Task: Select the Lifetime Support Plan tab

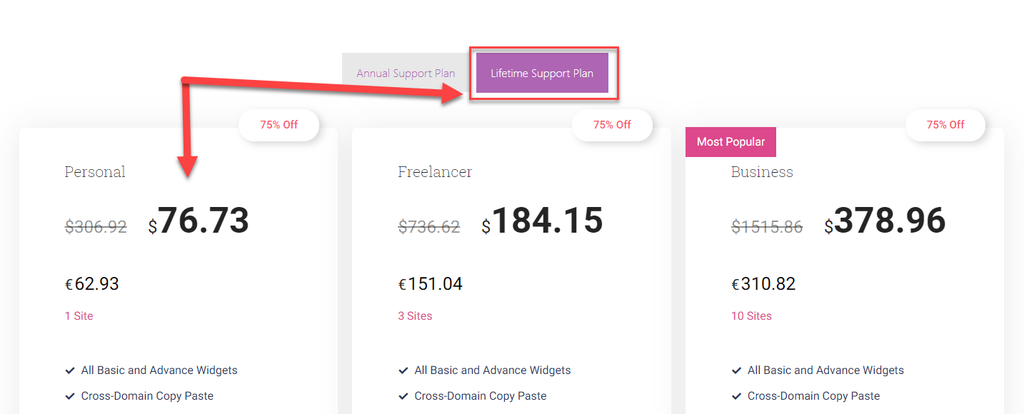Action: [x=542, y=74]
